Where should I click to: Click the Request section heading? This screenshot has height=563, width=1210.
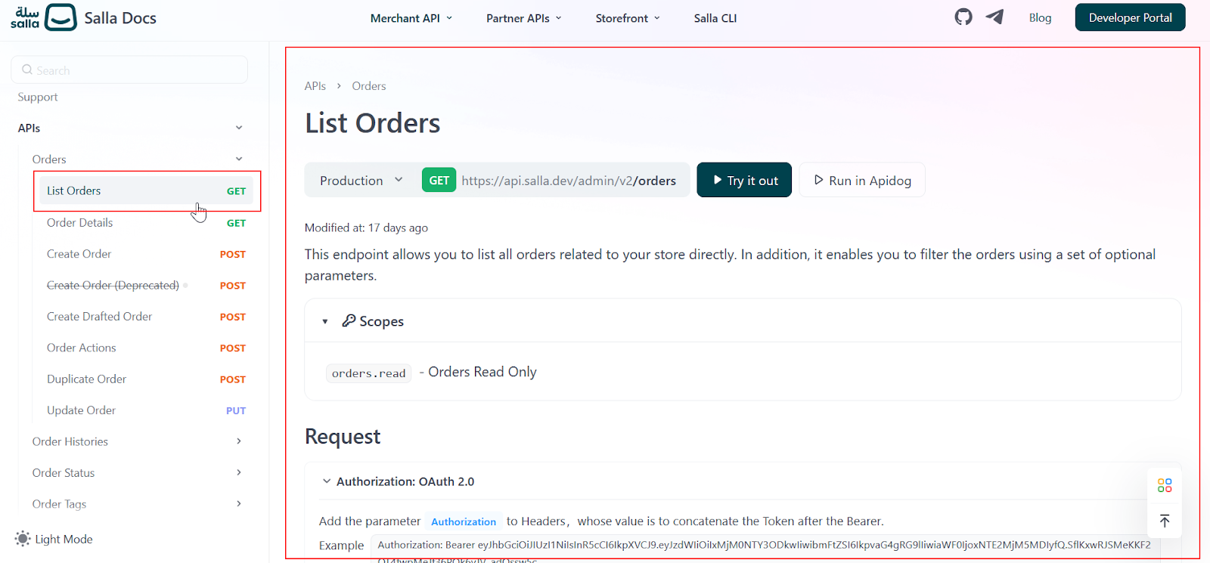point(343,437)
